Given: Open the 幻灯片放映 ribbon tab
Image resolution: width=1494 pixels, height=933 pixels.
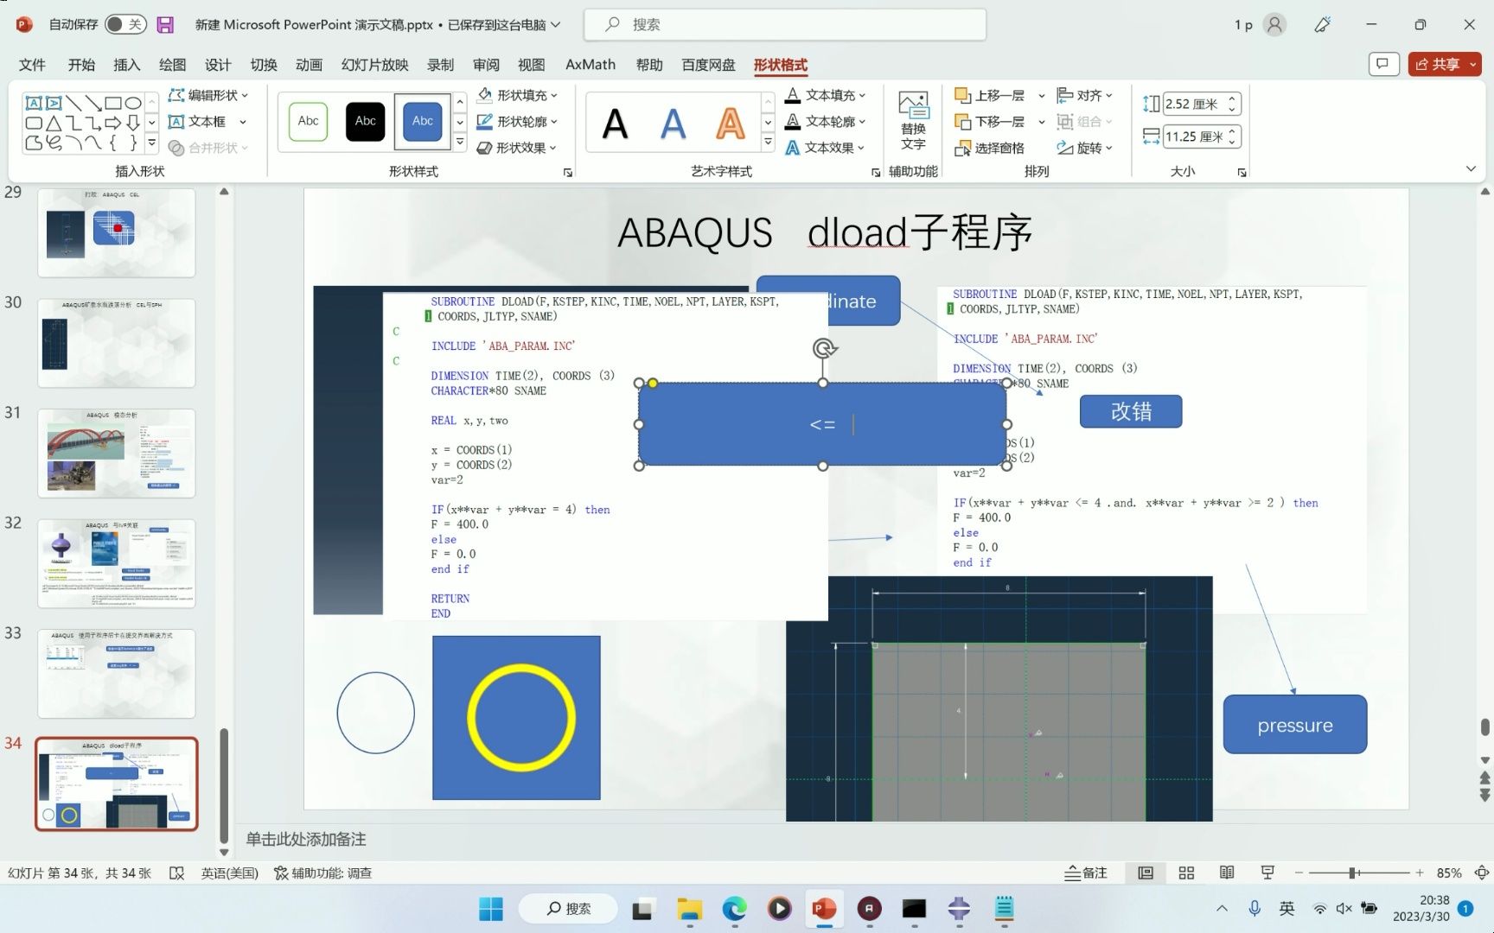Looking at the screenshot, I should pos(374,65).
